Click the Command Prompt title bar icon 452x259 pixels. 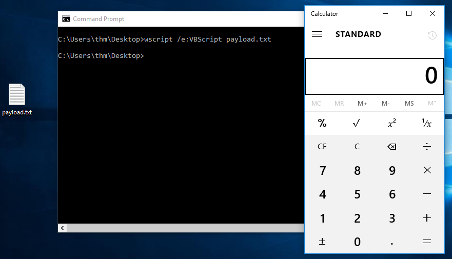[x=66, y=19]
